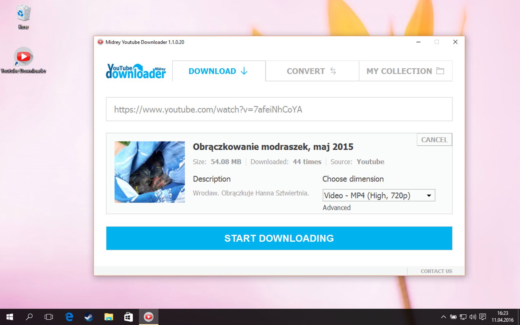Open the CONTACT US link

coord(436,271)
